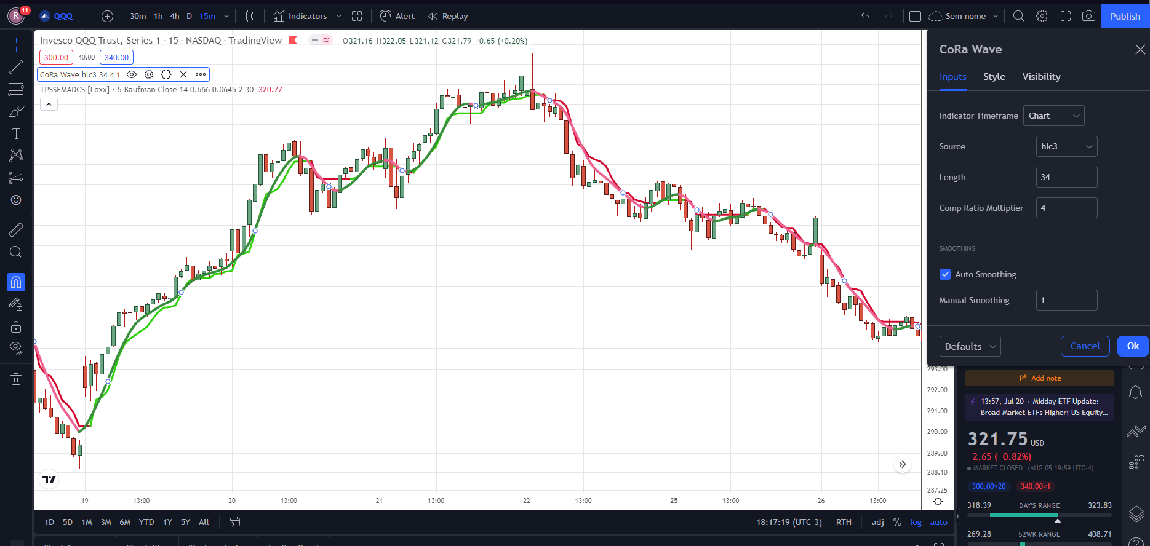View the CoRa Wave source code

(x=166, y=74)
